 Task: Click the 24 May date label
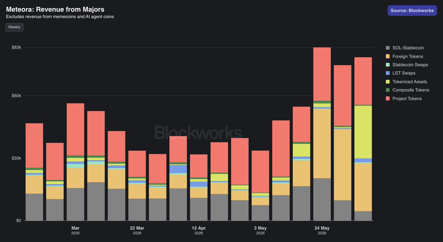click(x=322, y=228)
